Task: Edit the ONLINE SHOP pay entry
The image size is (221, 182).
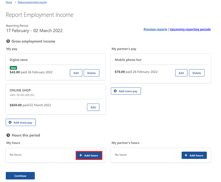Action: tap(93, 107)
